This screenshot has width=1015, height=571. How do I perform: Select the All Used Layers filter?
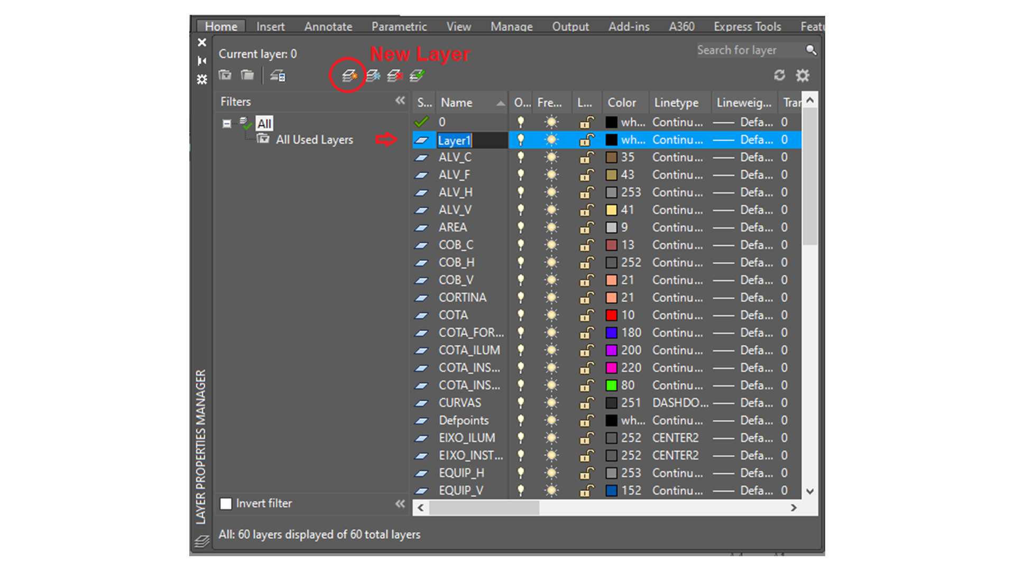point(314,140)
